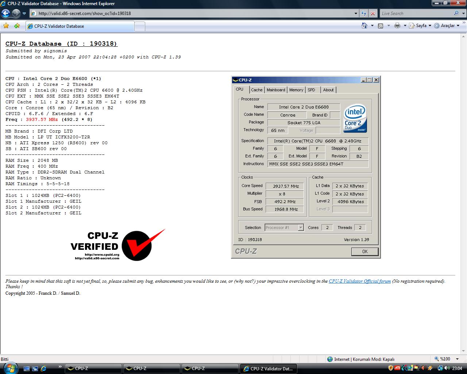Open the search provider options dropdown
This screenshot has width=467, height=374.
pos(463,14)
